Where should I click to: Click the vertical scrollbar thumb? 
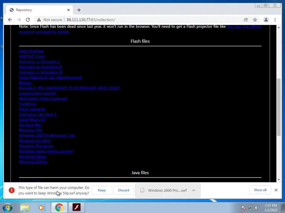[x=279, y=107]
